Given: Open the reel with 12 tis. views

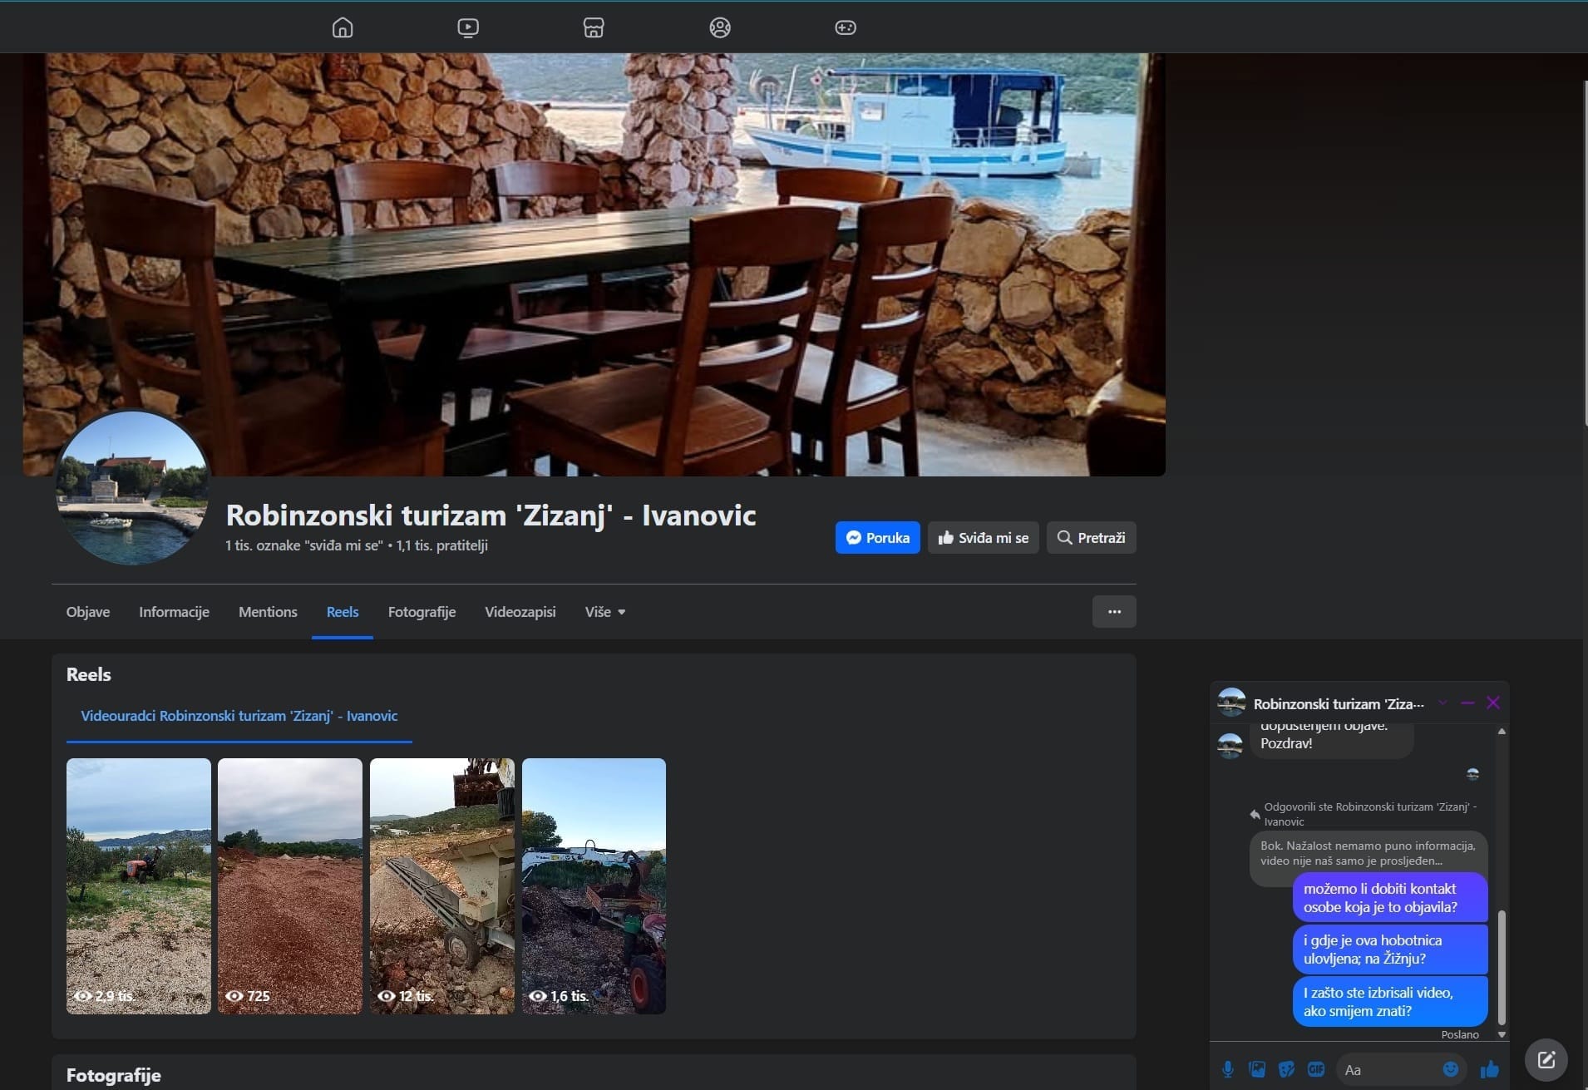Looking at the screenshot, I should coord(441,885).
